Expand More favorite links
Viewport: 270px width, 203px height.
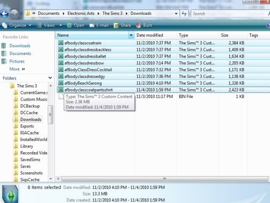tap(17, 69)
